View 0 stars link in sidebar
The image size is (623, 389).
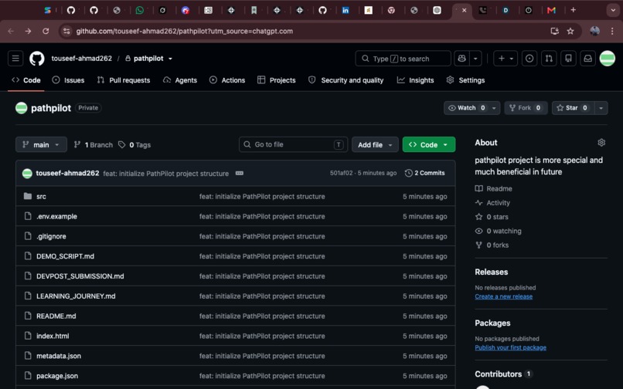coord(492,217)
